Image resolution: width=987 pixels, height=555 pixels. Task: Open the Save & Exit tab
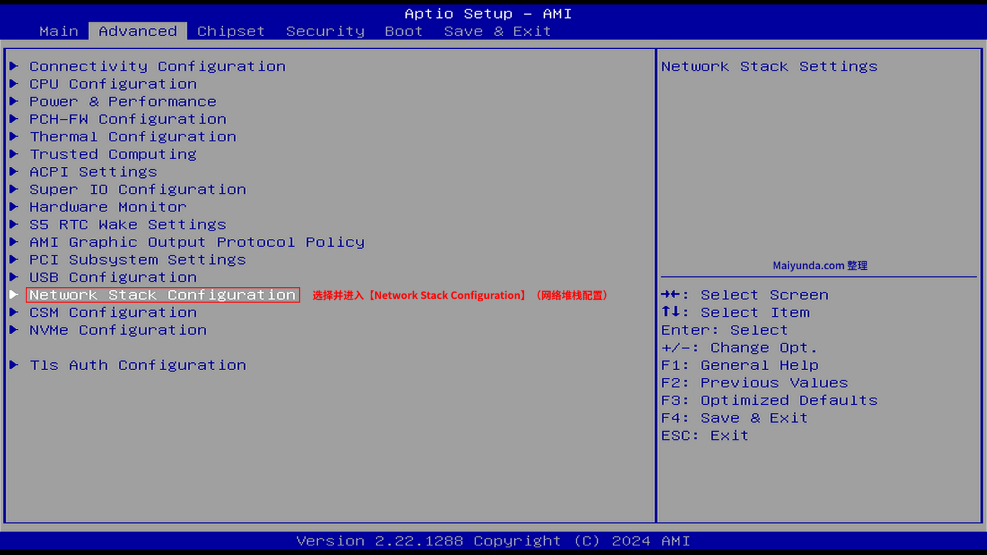click(497, 31)
